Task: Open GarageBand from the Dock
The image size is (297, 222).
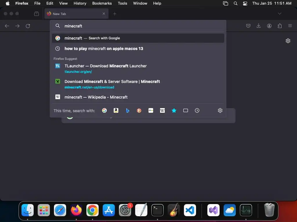Action: (174, 210)
